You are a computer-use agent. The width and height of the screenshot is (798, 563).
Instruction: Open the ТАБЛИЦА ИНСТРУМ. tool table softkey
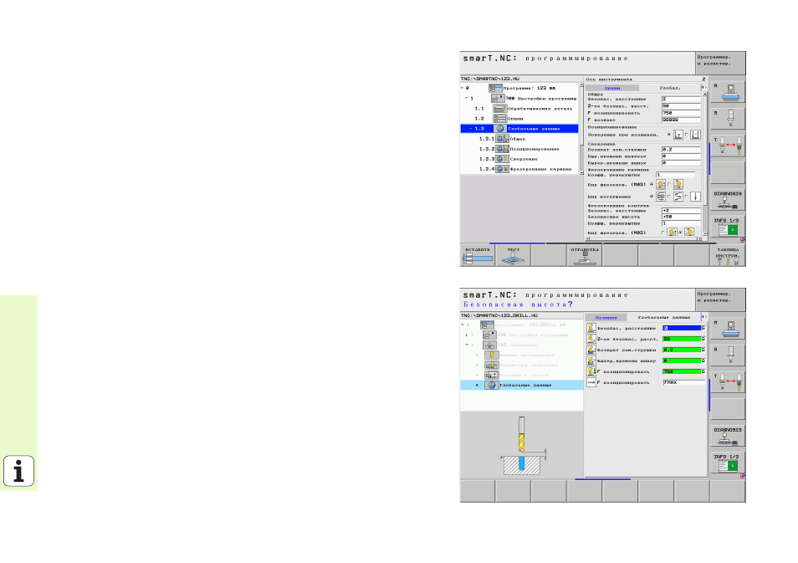pos(728,255)
